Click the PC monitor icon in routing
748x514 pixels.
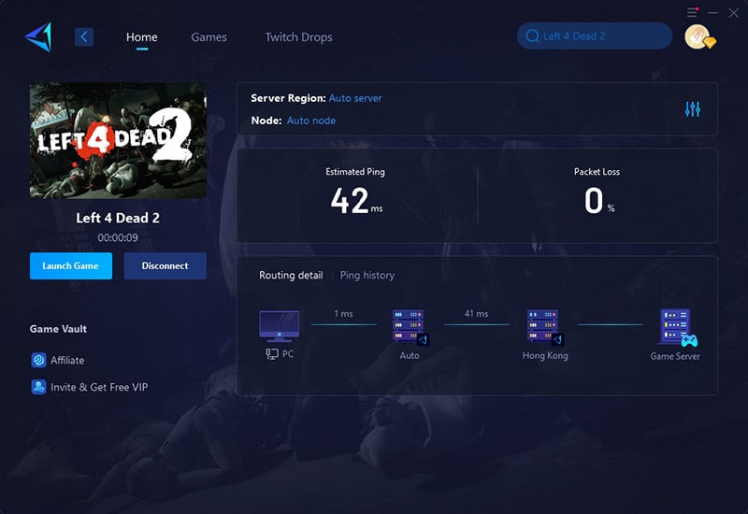click(279, 326)
